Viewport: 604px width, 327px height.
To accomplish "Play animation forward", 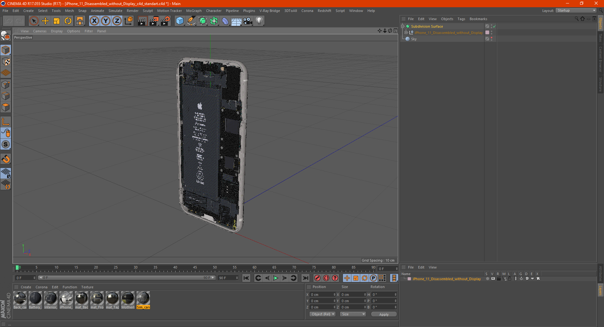I will [x=276, y=278].
